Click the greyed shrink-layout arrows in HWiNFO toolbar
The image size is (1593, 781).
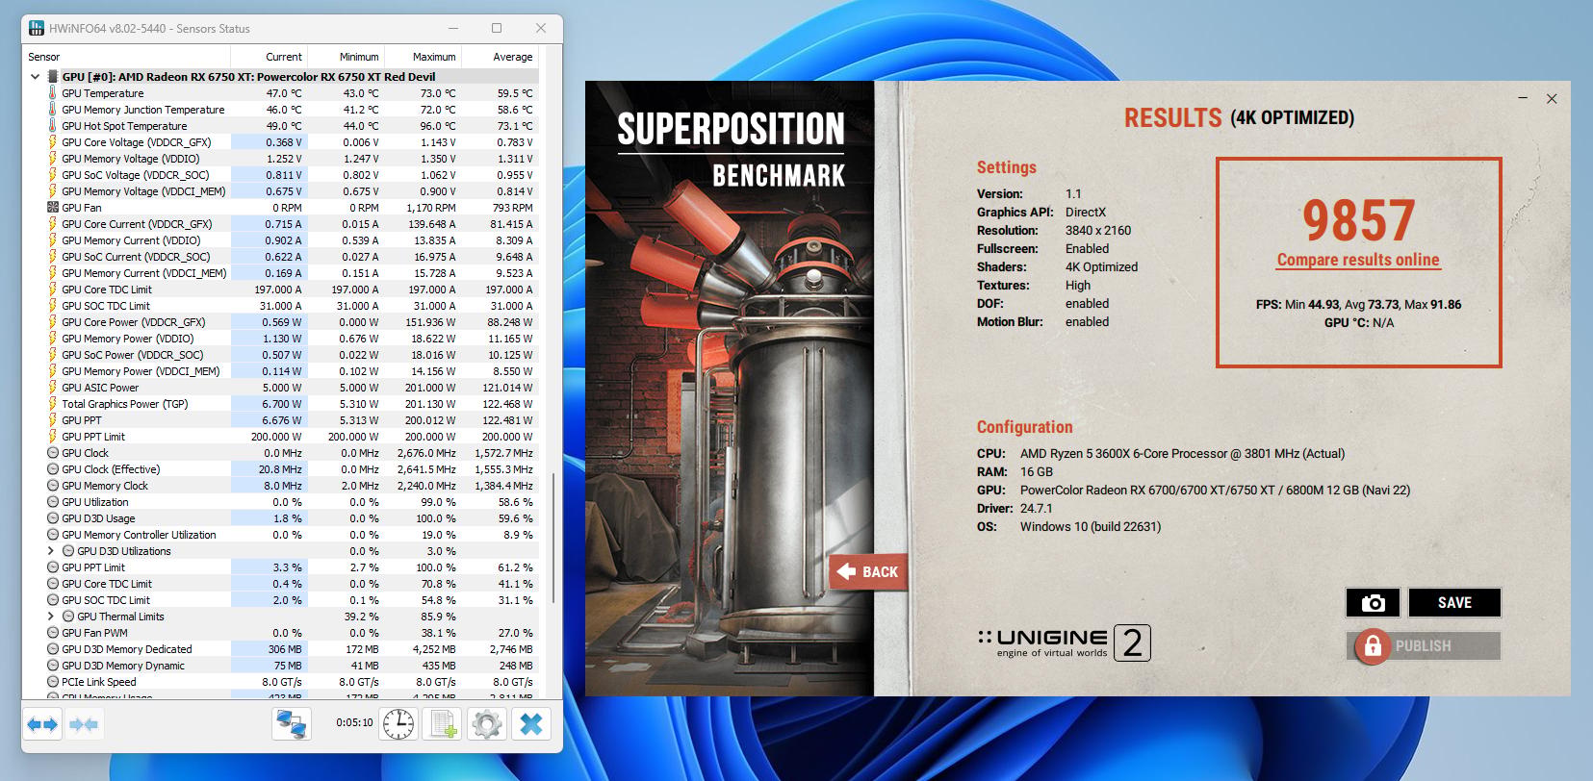point(84,723)
